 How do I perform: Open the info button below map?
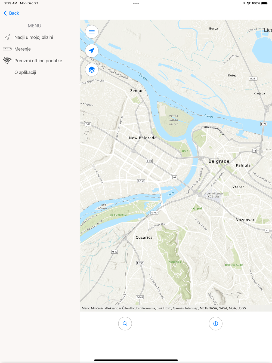coord(216,324)
